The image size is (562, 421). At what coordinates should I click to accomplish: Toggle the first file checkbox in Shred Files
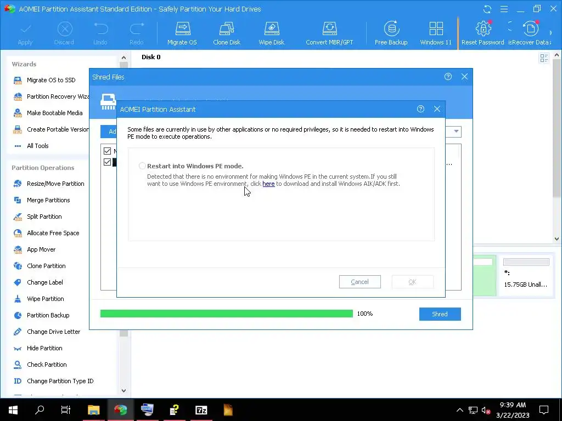click(107, 151)
